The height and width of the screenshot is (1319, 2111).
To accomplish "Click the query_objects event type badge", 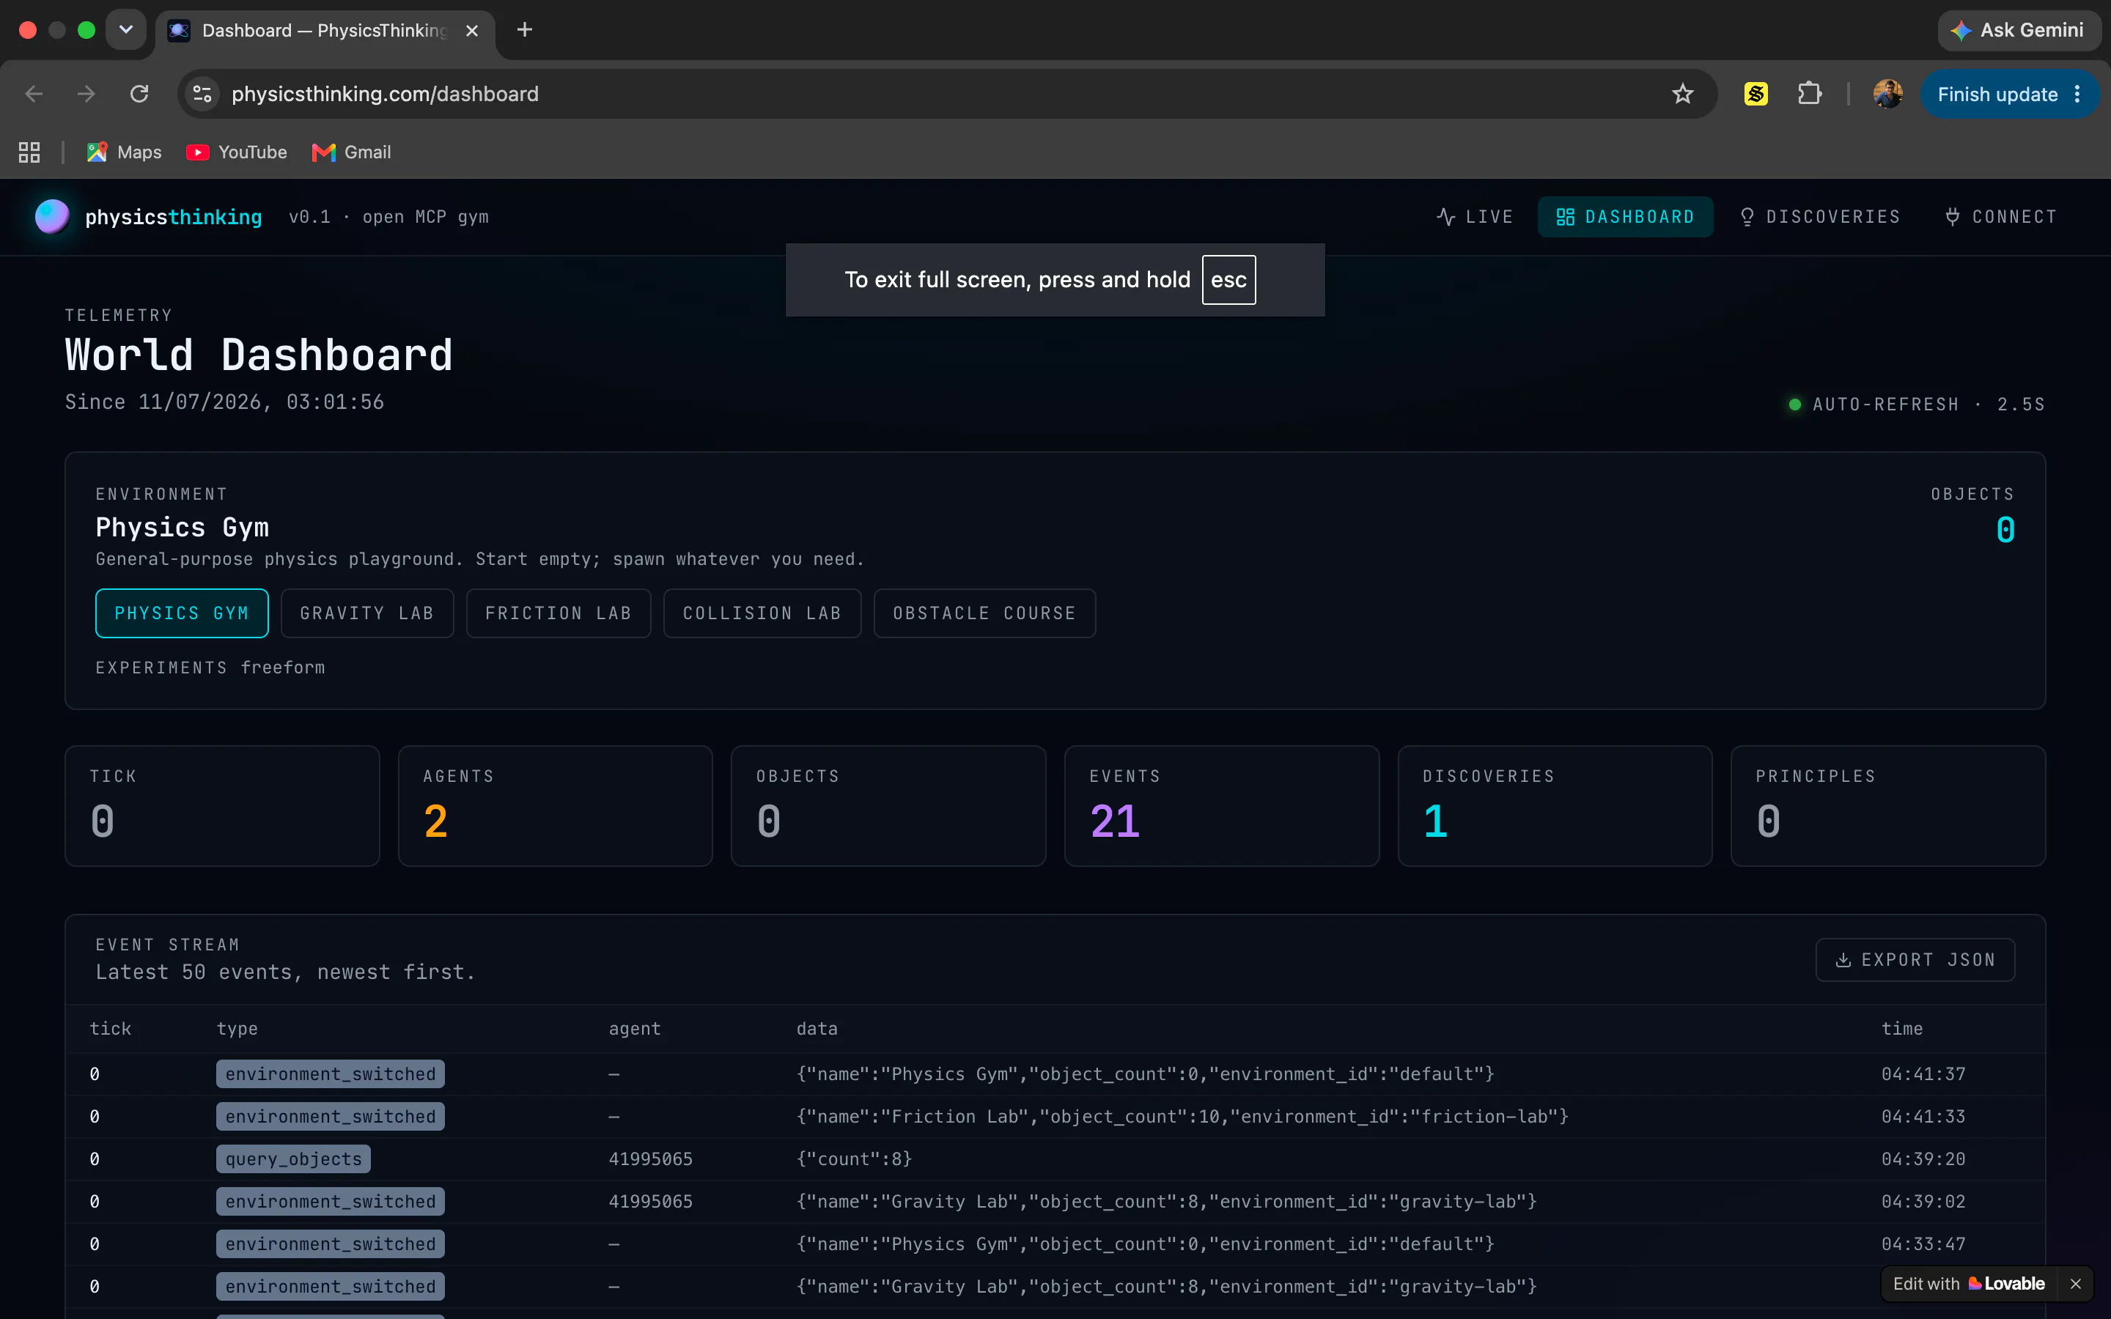I will (293, 1159).
